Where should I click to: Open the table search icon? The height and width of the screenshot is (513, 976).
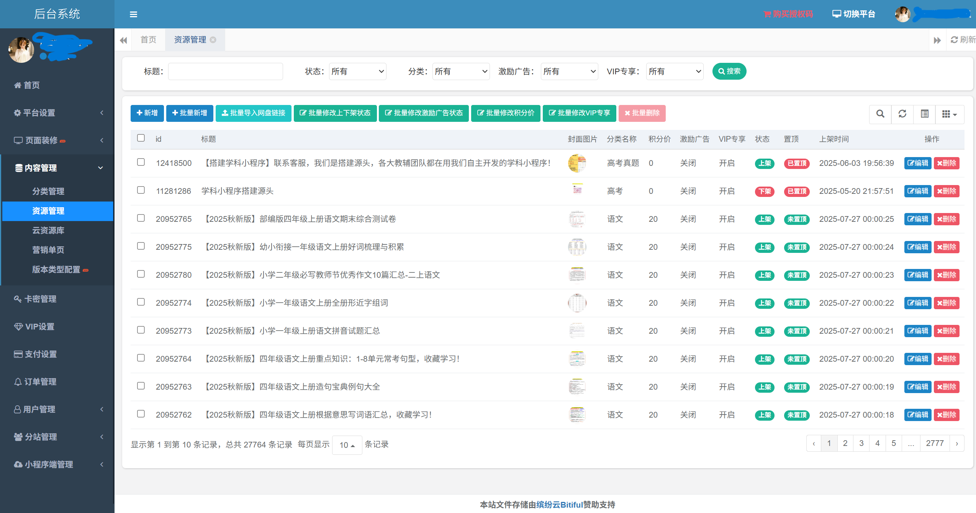[880, 114]
